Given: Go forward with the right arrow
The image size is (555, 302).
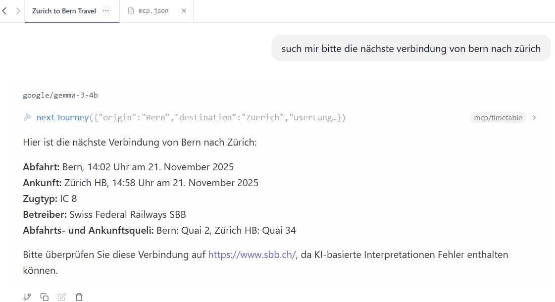Looking at the screenshot, I should 18,11.
